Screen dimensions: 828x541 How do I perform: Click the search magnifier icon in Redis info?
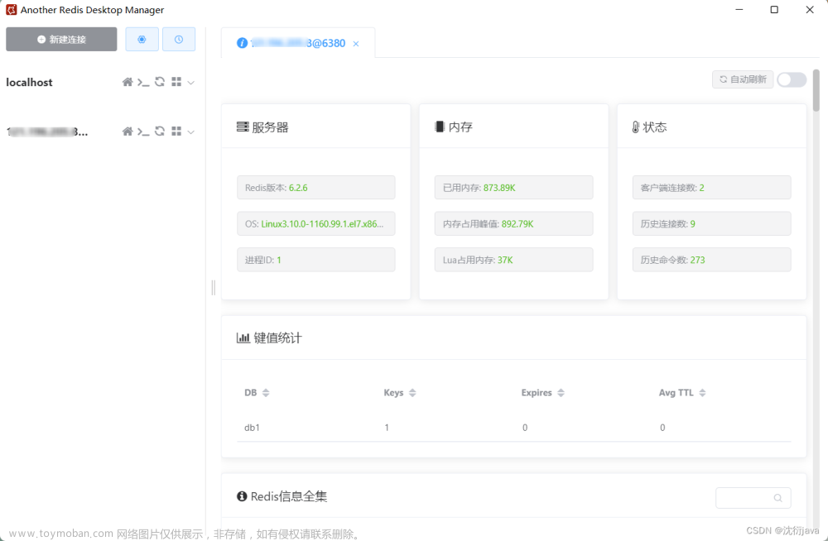[x=777, y=498]
